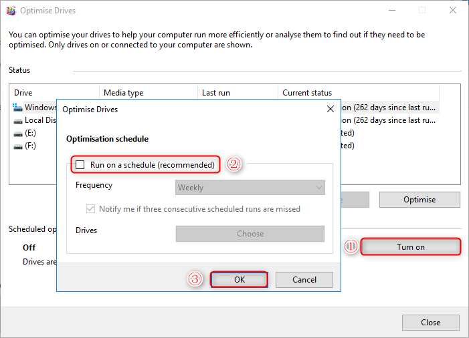The height and width of the screenshot is (338, 469).
Task: Sort by the Last run column header
Action: pyautogui.click(x=237, y=93)
